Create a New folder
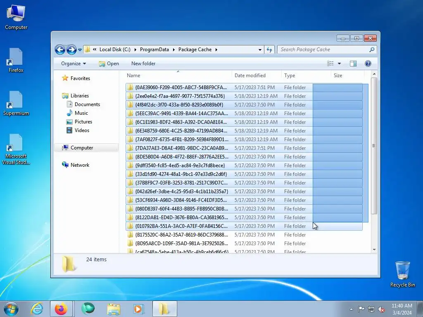The height and width of the screenshot is (317, 423). (x=143, y=64)
